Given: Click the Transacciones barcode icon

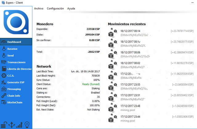Looking at the screenshot, I should tap(4, 62).
